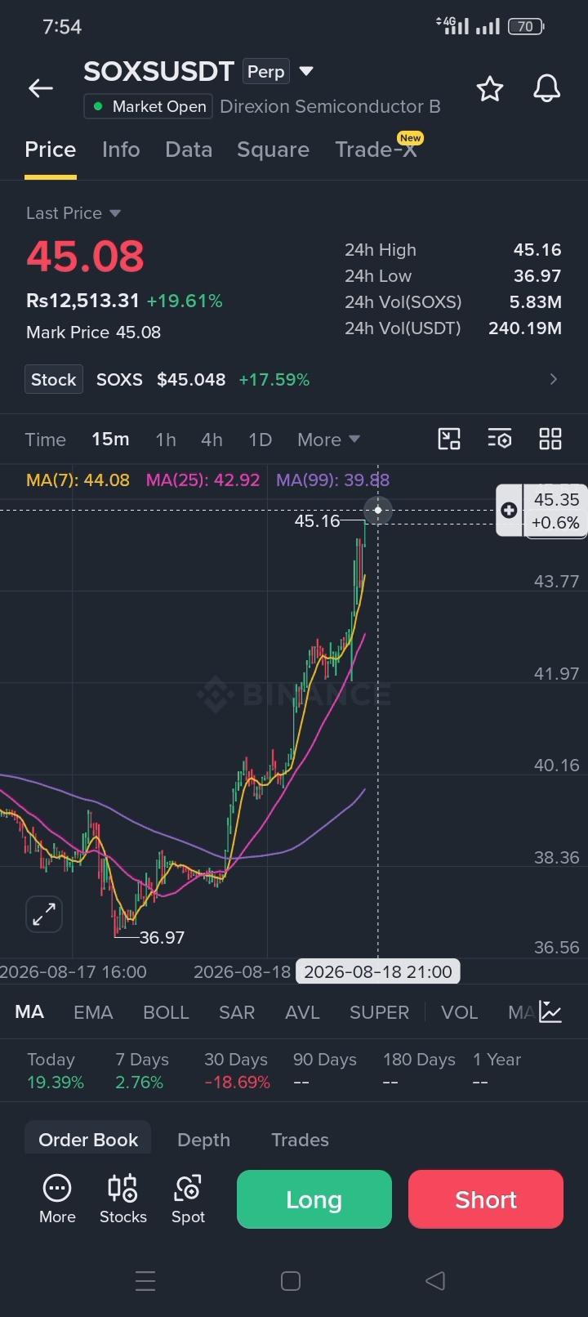The width and height of the screenshot is (588, 1317).
Task: Switch to Info tab
Action: click(x=121, y=150)
